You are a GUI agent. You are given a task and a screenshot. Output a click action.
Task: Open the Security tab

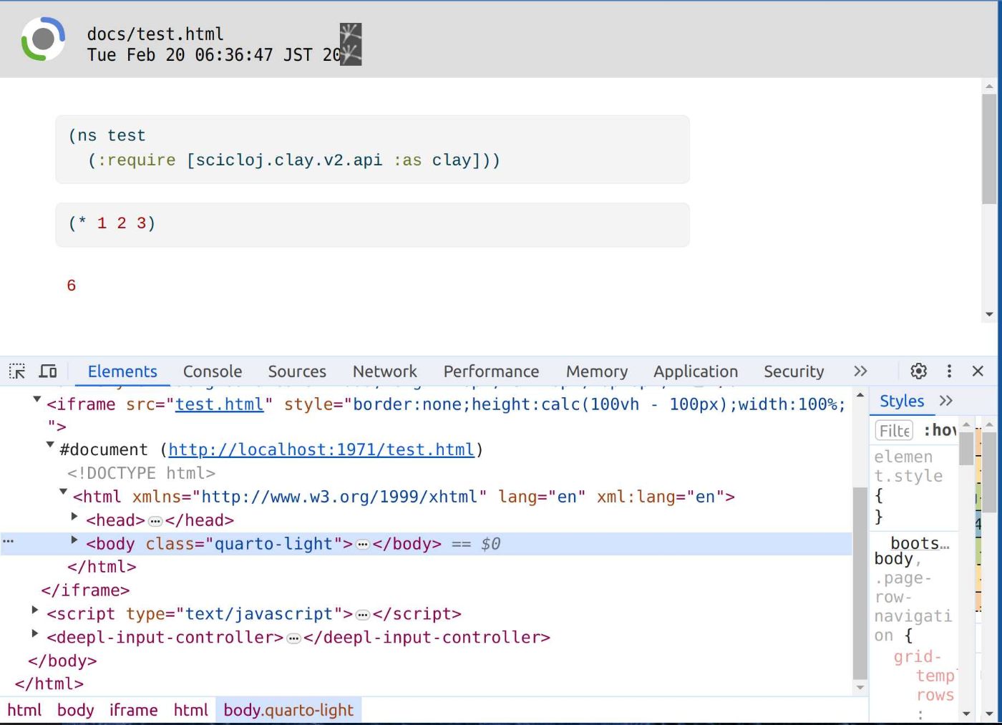coord(794,371)
